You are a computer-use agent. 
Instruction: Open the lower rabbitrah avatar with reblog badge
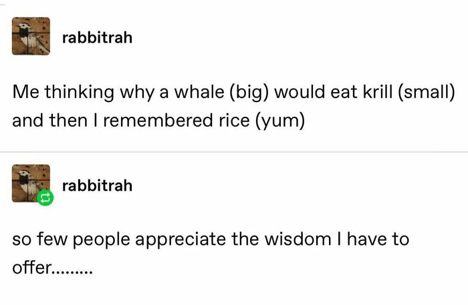pyautogui.click(x=31, y=183)
